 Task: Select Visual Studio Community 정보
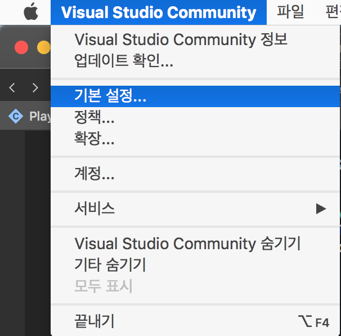(195, 39)
